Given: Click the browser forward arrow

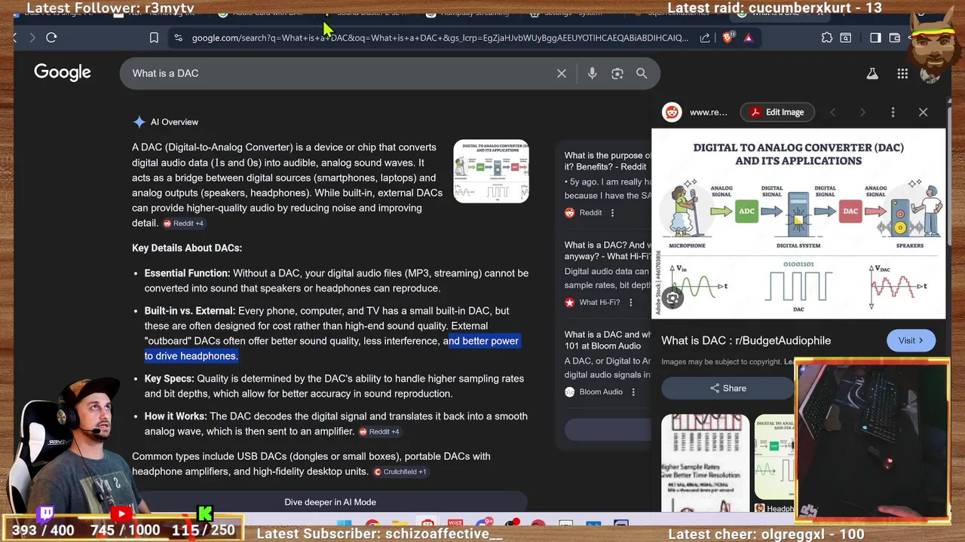Looking at the screenshot, I should (x=31, y=38).
